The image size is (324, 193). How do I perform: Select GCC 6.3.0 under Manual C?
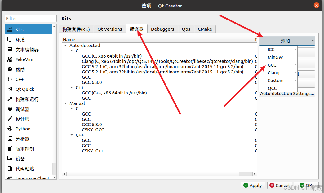92,125
